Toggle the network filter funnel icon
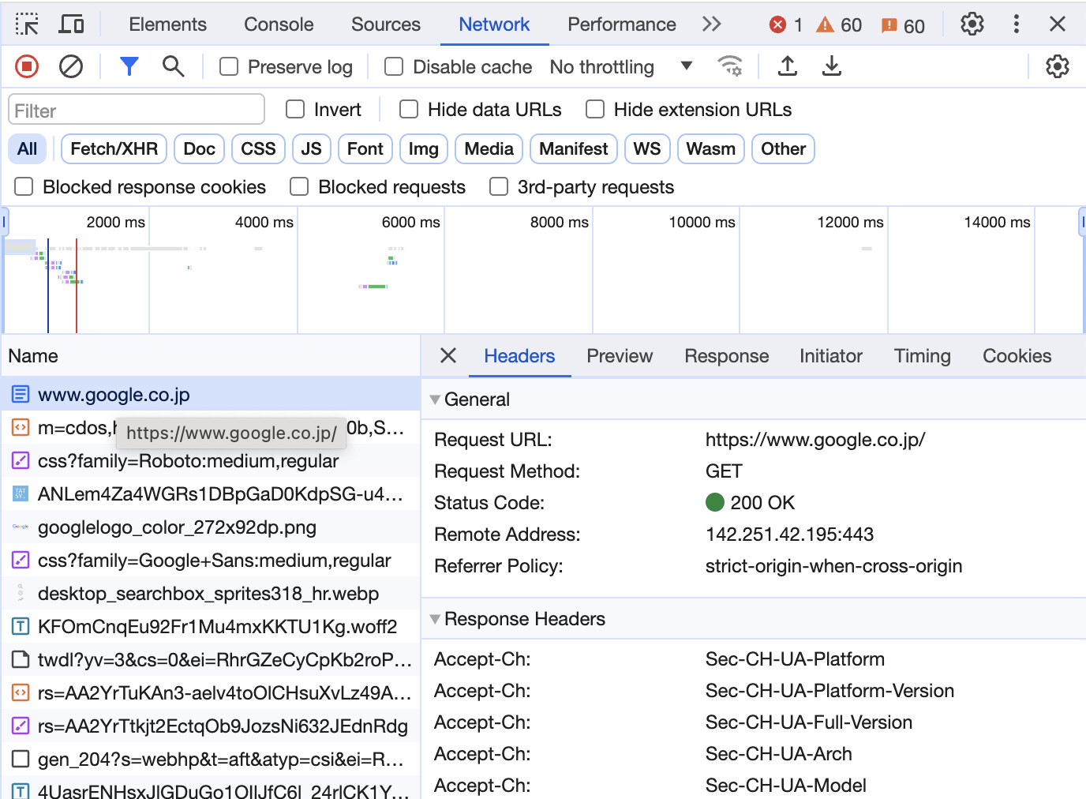1086x799 pixels. (x=129, y=67)
